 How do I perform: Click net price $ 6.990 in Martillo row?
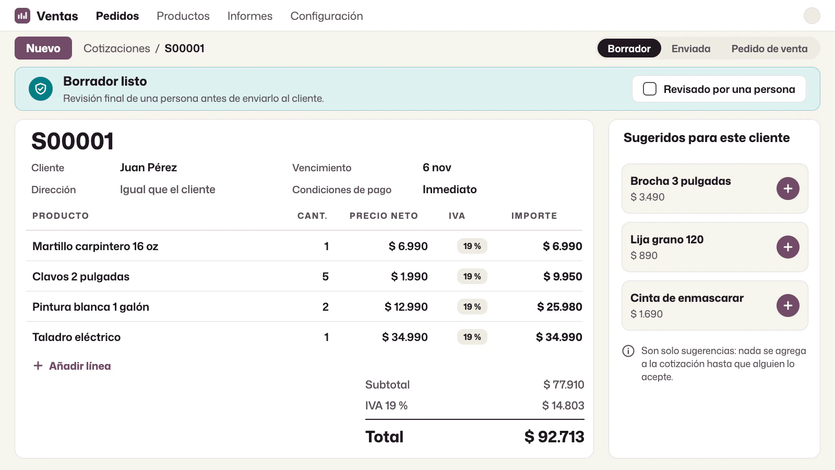(408, 246)
